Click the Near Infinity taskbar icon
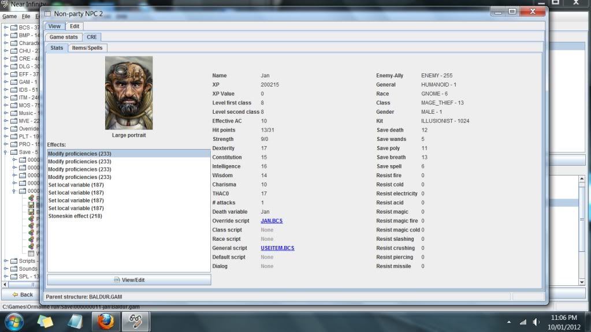Screen dimensions: 591x332 (x=135, y=320)
